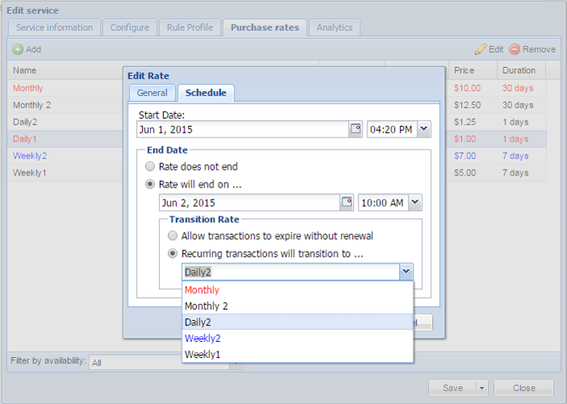Expand the 04:20 PM start time dropdown
The height and width of the screenshot is (404, 567).
point(424,129)
